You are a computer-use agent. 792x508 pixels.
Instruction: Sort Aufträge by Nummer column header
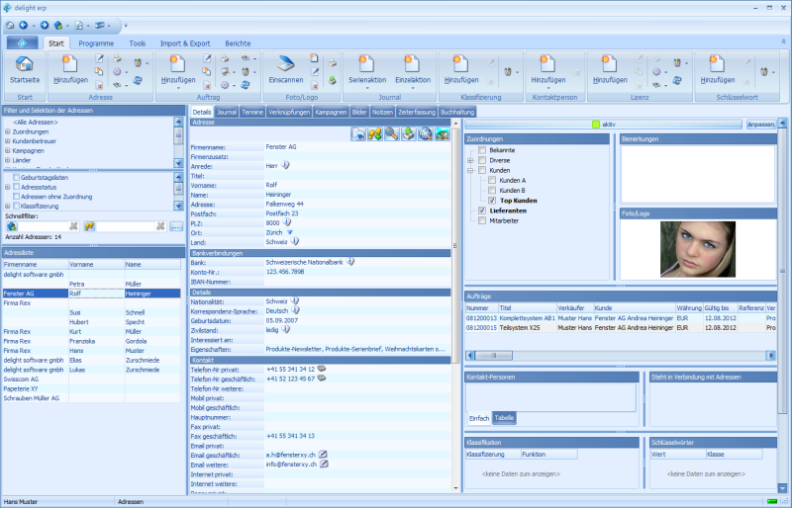pyautogui.click(x=481, y=307)
